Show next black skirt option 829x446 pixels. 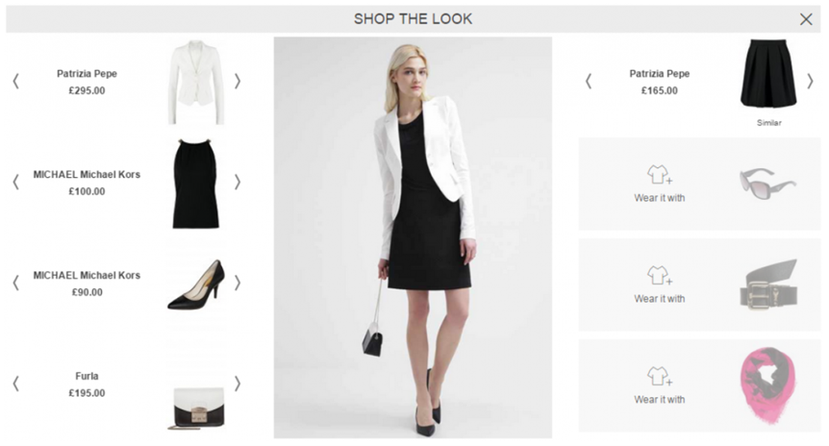coord(810,81)
